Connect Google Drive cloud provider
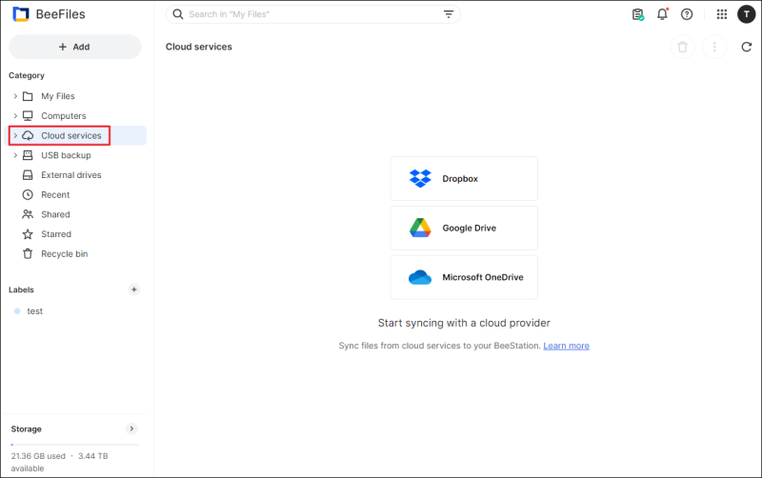762x478 pixels. (x=464, y=228)
